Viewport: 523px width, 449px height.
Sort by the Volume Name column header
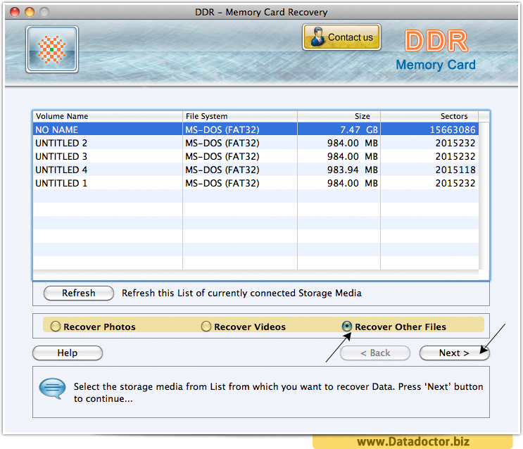pyautogui.click(x=108, y=116)
